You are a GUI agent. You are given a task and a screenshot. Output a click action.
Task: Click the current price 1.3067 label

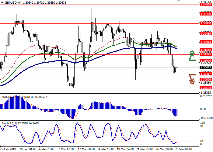(206, 67)
